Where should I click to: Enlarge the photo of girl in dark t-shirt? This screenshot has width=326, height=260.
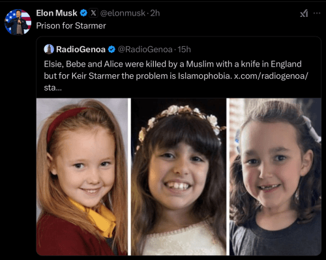(275, 177)
